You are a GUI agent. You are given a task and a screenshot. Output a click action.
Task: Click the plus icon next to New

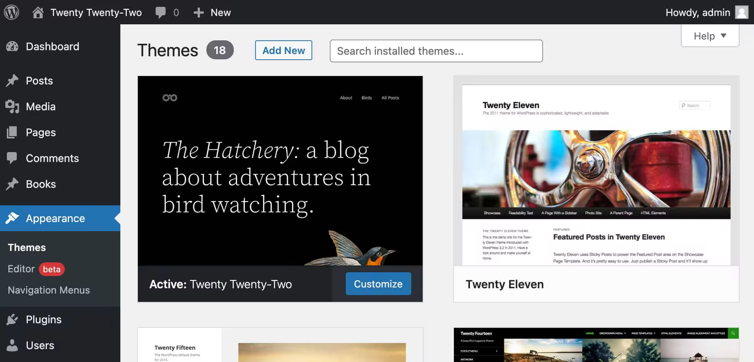(x=198, y=13)
